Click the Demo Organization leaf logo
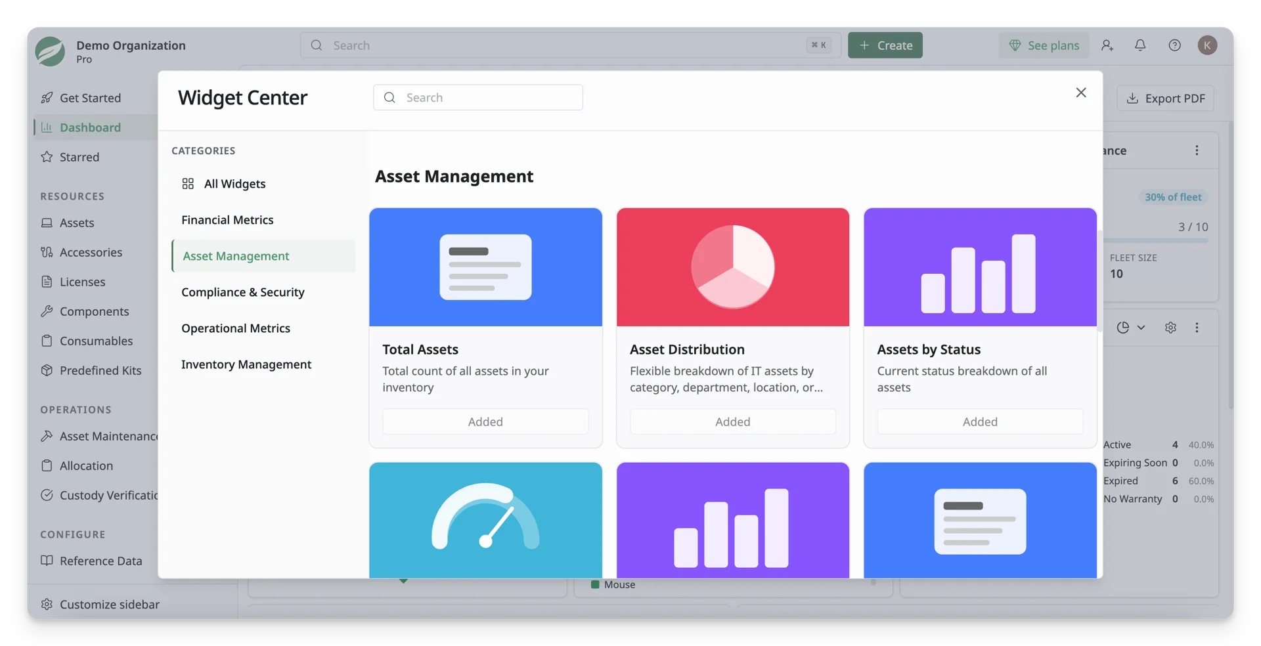Screen dimensions: 1261x646 click(50, 51)
